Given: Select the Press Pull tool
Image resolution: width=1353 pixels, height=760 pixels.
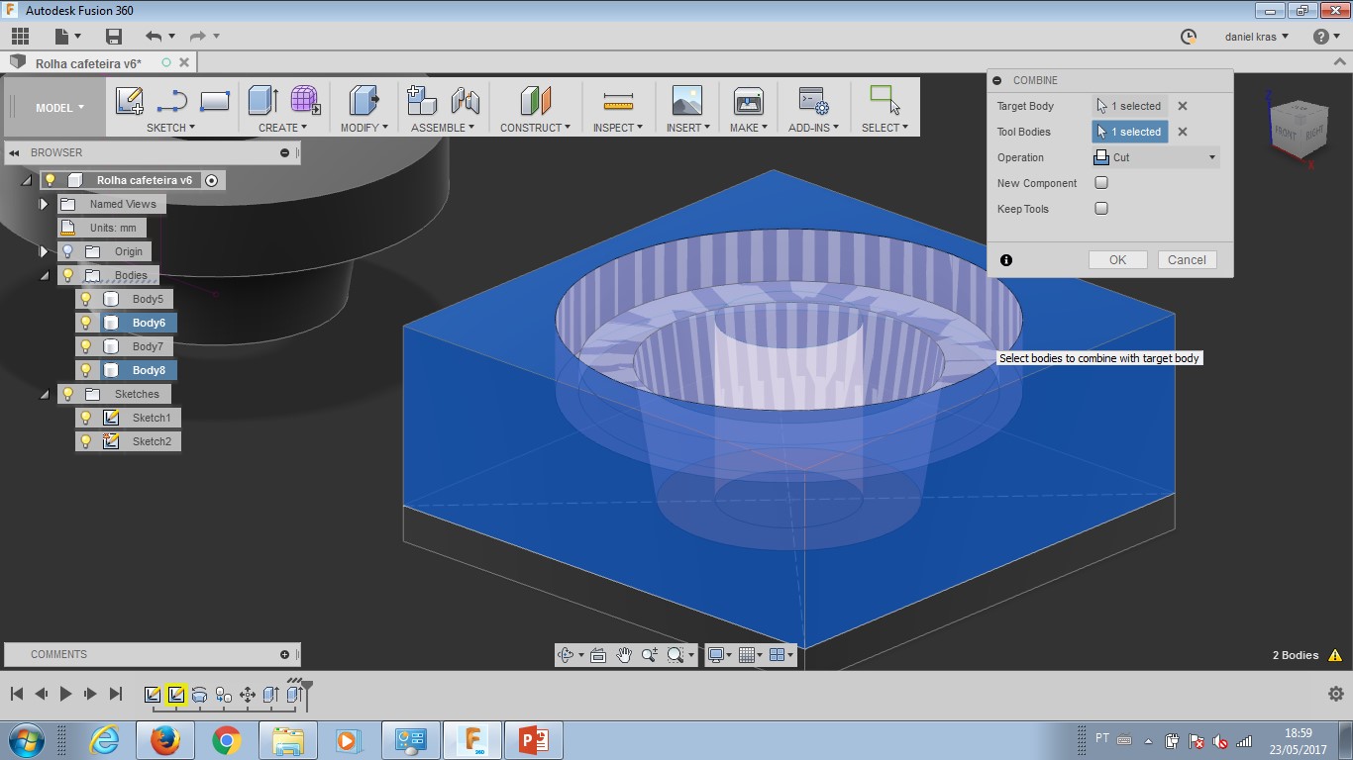Looking at the screenshot, I should 364,101.
